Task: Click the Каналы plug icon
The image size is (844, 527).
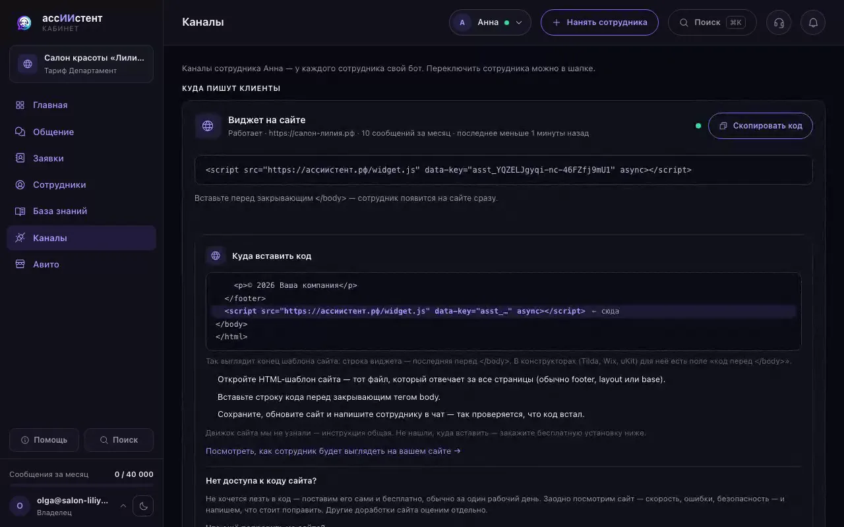Action: coord(20,238)
